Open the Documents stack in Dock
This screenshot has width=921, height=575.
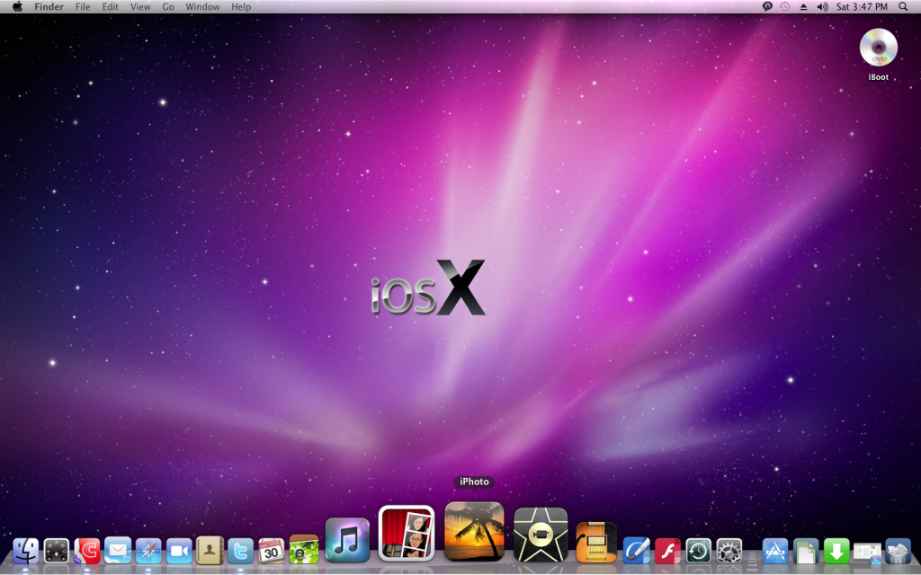point(806,552)
